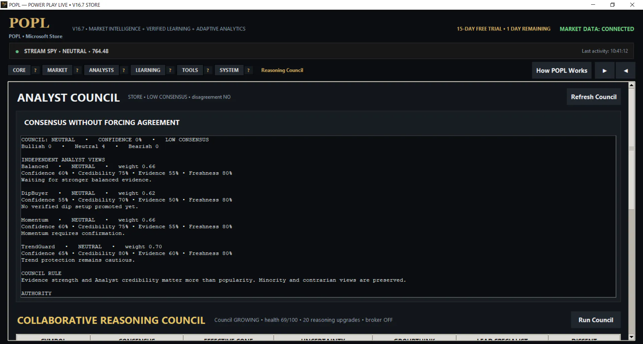This screenshot has height=344, width=643.
Task: Open the LEARNING tab
Action: (x=148, y=70)
